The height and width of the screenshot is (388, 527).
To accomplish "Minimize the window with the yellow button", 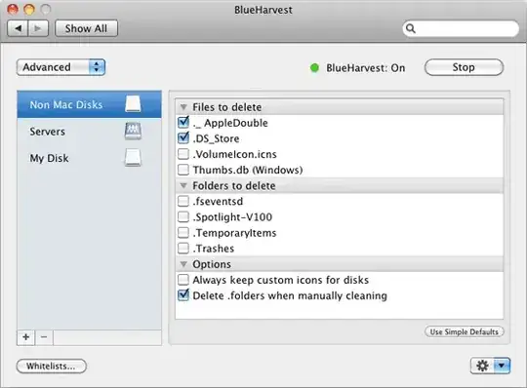I will [29, 10].
